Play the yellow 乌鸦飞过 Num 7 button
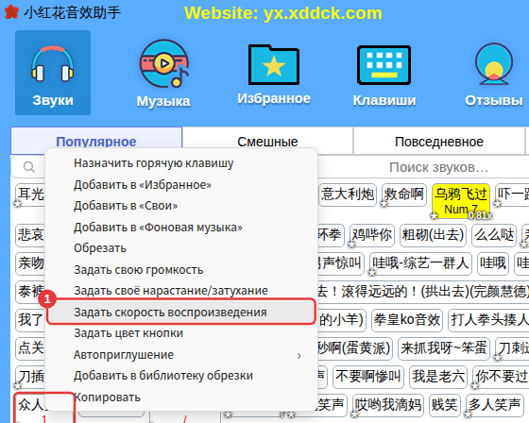529x423 pixels. [x=461, y=201]
